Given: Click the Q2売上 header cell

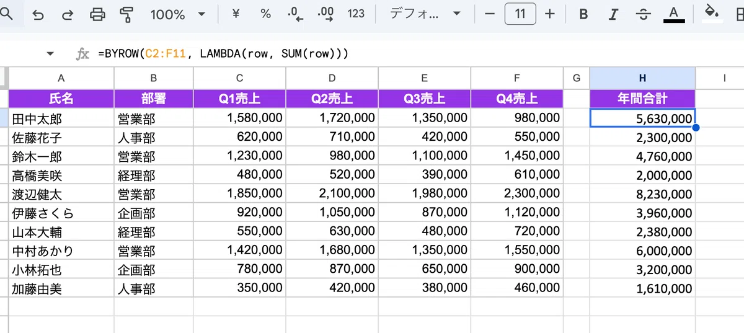Looking at the screenshot, I should pos(332,98).
